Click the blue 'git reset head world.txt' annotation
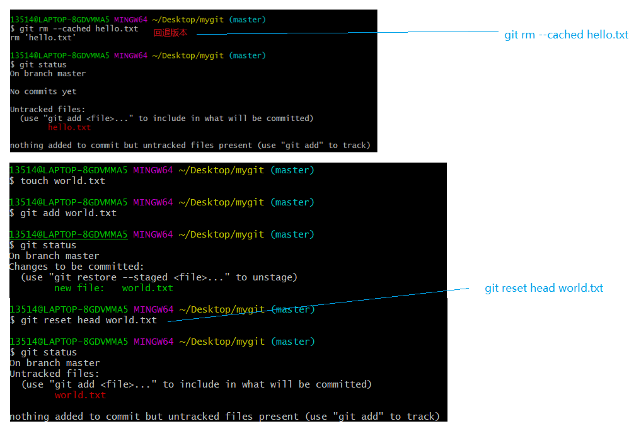 click(x=543, y=289)
